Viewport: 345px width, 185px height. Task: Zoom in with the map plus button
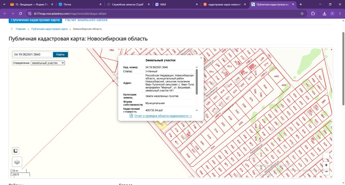tap(326, 165)
